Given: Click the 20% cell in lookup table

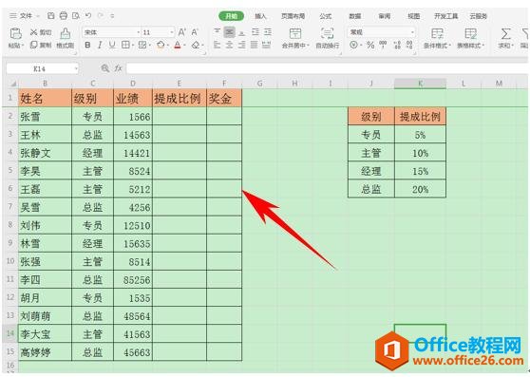Looking at the screenshot, I should tap(420, 189).
